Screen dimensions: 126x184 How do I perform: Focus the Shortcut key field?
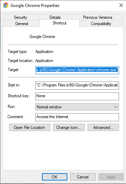click(x=77, y=96)
